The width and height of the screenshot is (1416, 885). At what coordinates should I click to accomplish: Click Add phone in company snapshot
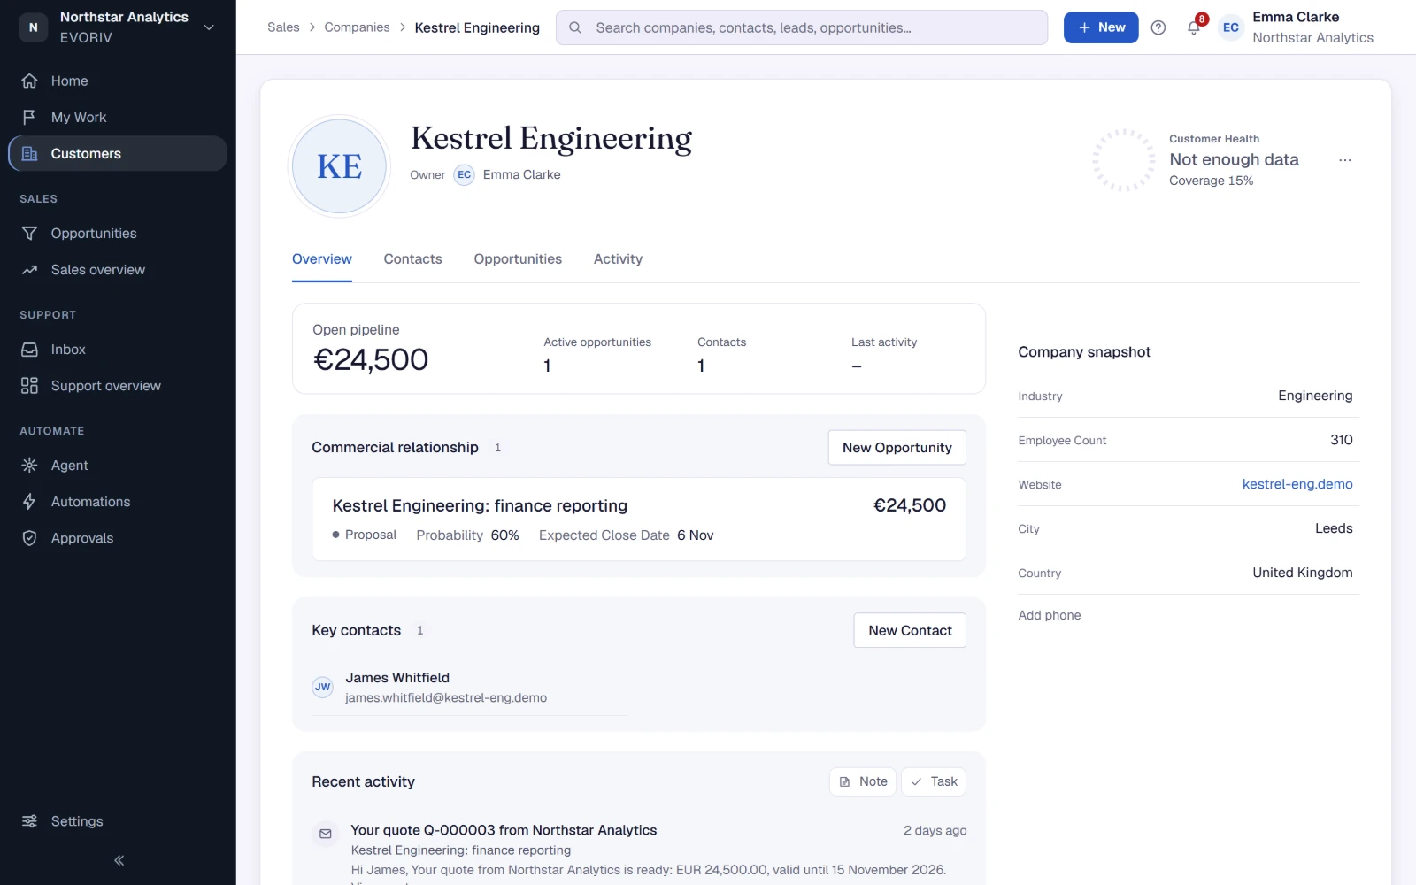pos(1050,615)
